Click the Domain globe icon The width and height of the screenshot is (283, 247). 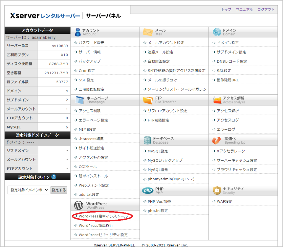tap(217, 32)
